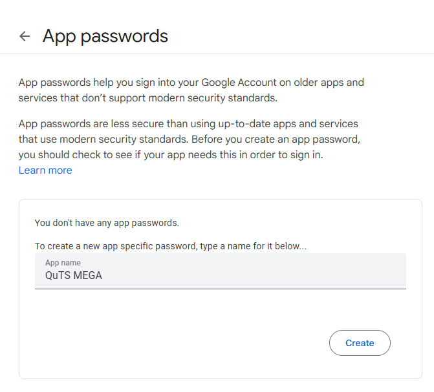Click the word 'QuTS' in app name
434x392 pixels.
click(57, 276)
